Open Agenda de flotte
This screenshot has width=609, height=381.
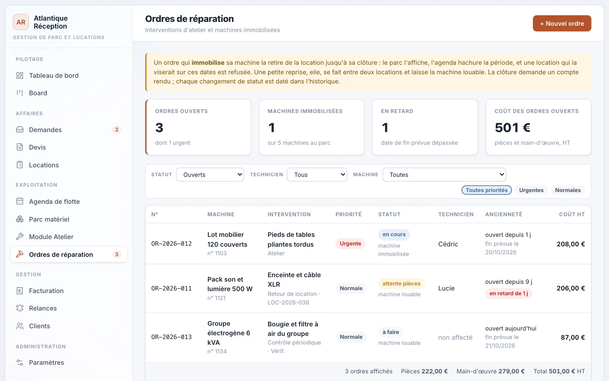click(x=69, y=201)
